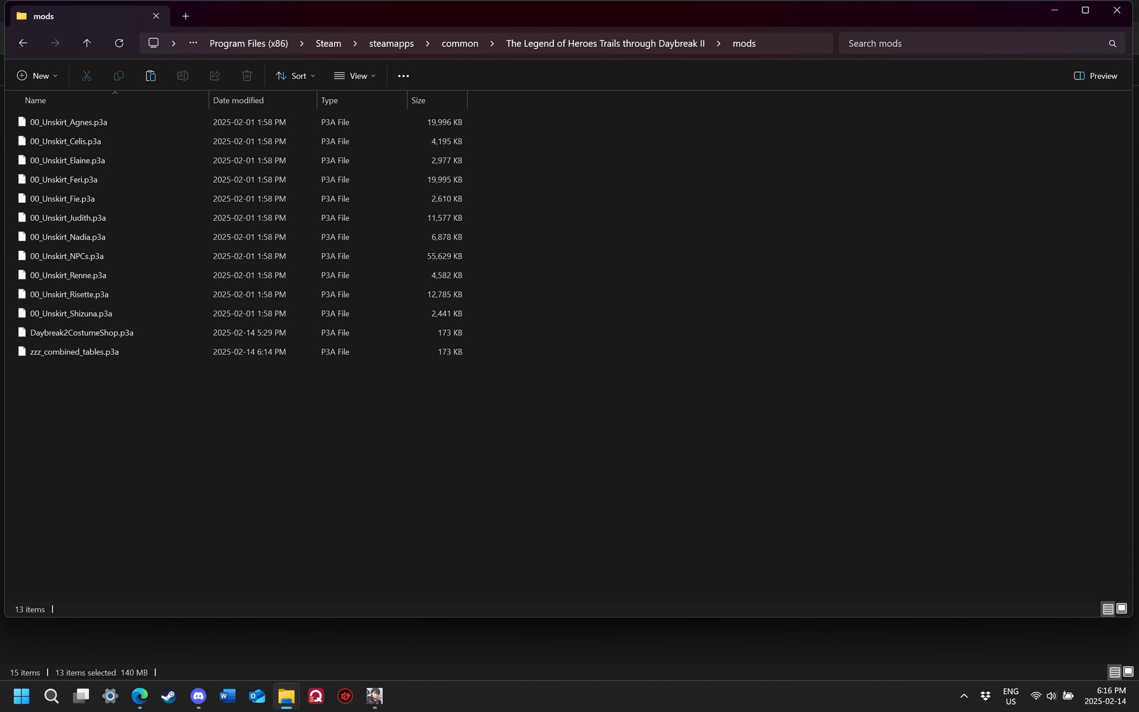This screenshot has width=1139, height=712.
Task: Sort by Type column header
Action: [362, 100]
